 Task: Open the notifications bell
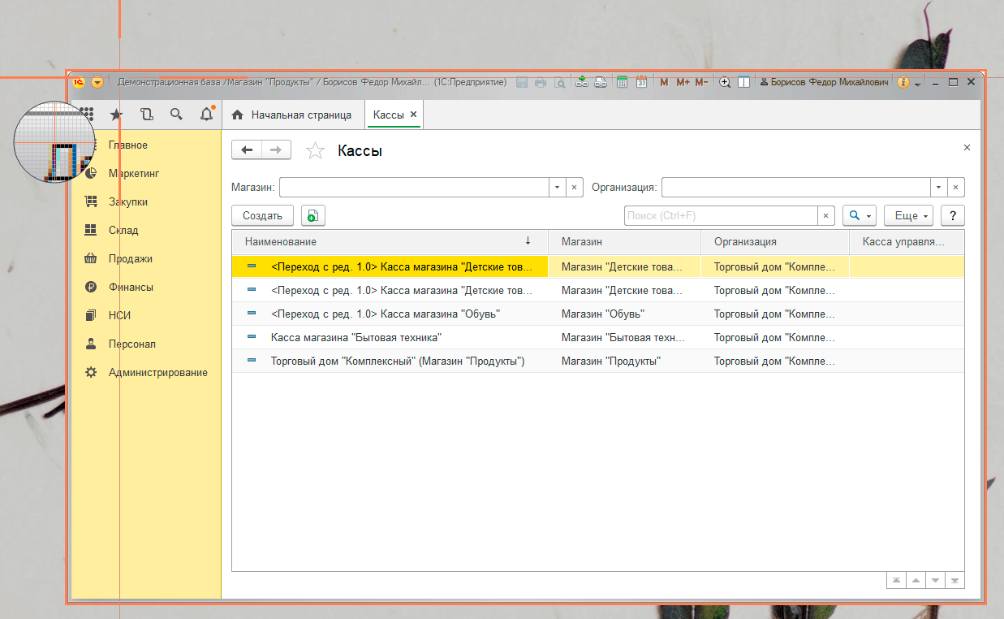(x=206, y=115)
